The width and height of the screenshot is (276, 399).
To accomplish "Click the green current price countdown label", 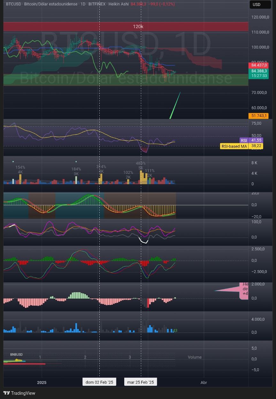I will [259, 74].
